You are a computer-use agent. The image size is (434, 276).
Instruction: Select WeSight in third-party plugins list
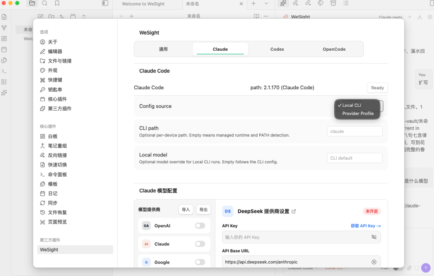[75, 249]
